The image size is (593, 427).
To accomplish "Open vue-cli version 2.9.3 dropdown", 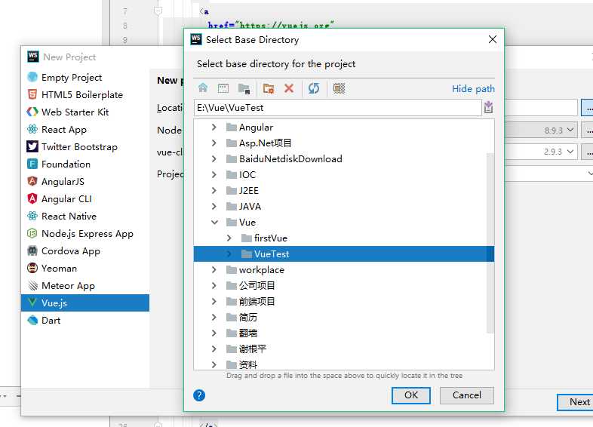I will (570, 152).
